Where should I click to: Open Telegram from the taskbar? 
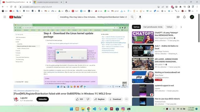pos(106,109)
